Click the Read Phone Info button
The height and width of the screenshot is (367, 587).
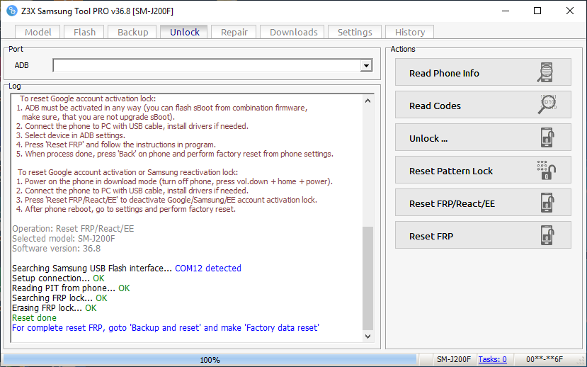tap(483, 72)
